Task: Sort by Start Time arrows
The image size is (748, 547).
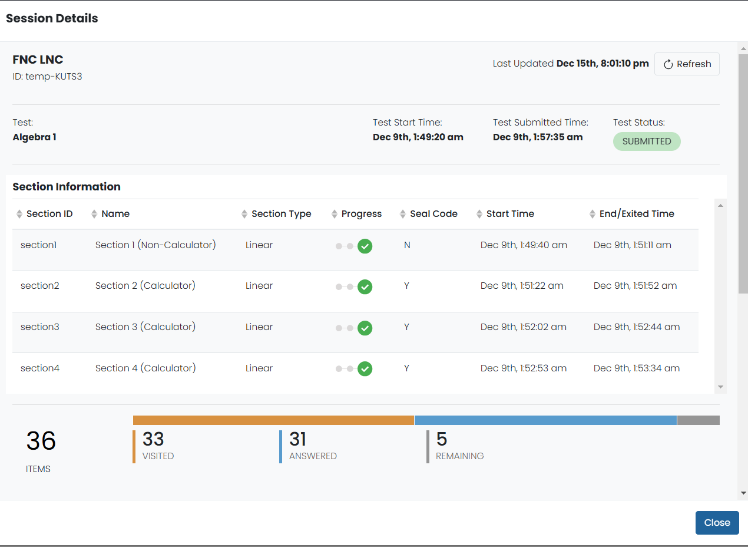Action: [479, 214]
